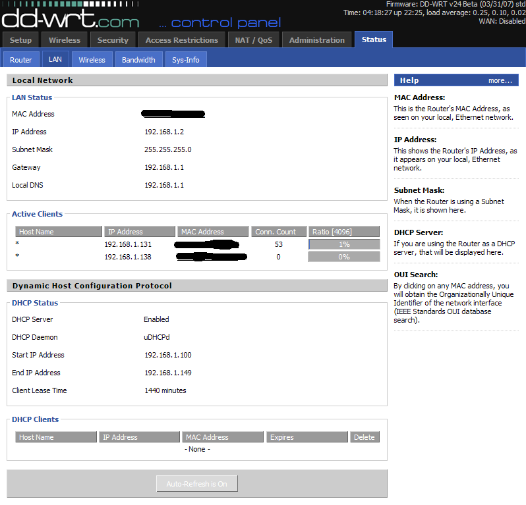Click the Local Network section header
The width and height of the screenshot is (526, 505).
(x=197, y=80)
